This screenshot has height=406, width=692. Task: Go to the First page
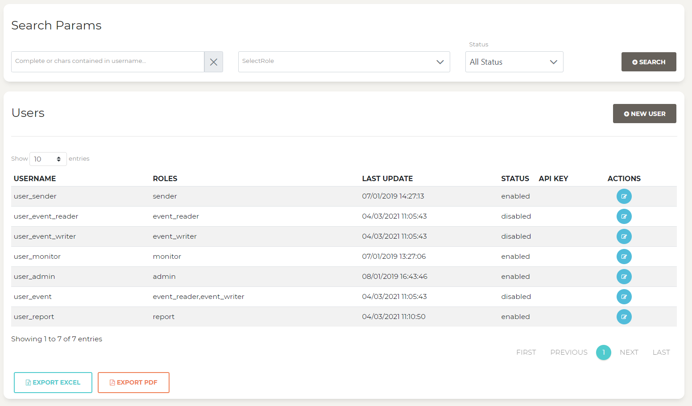point(526,352)
